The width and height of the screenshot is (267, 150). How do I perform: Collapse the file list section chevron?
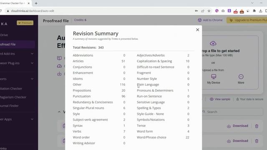tap(59, 112)
